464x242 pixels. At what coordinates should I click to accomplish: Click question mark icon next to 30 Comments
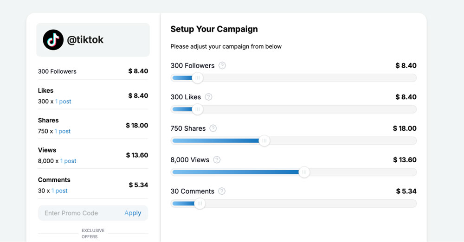pyautogui.click(x=222, y=191)
